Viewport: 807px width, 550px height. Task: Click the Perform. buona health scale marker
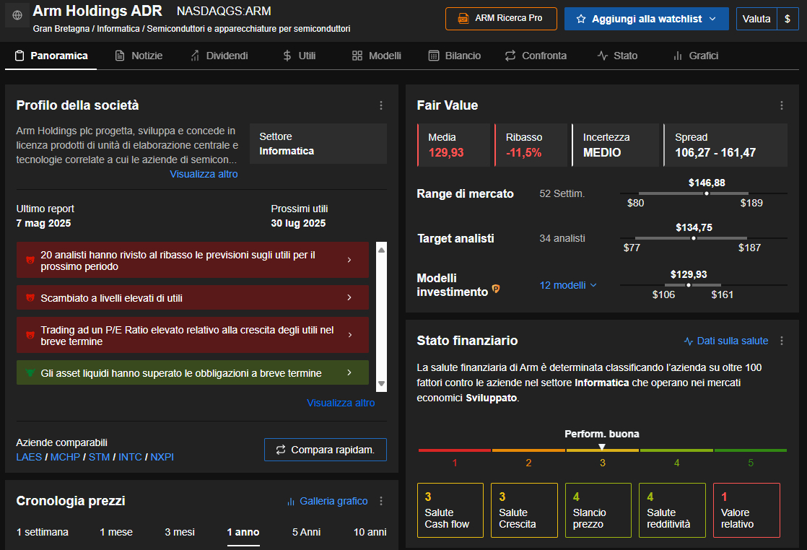[x=602, y=447]
